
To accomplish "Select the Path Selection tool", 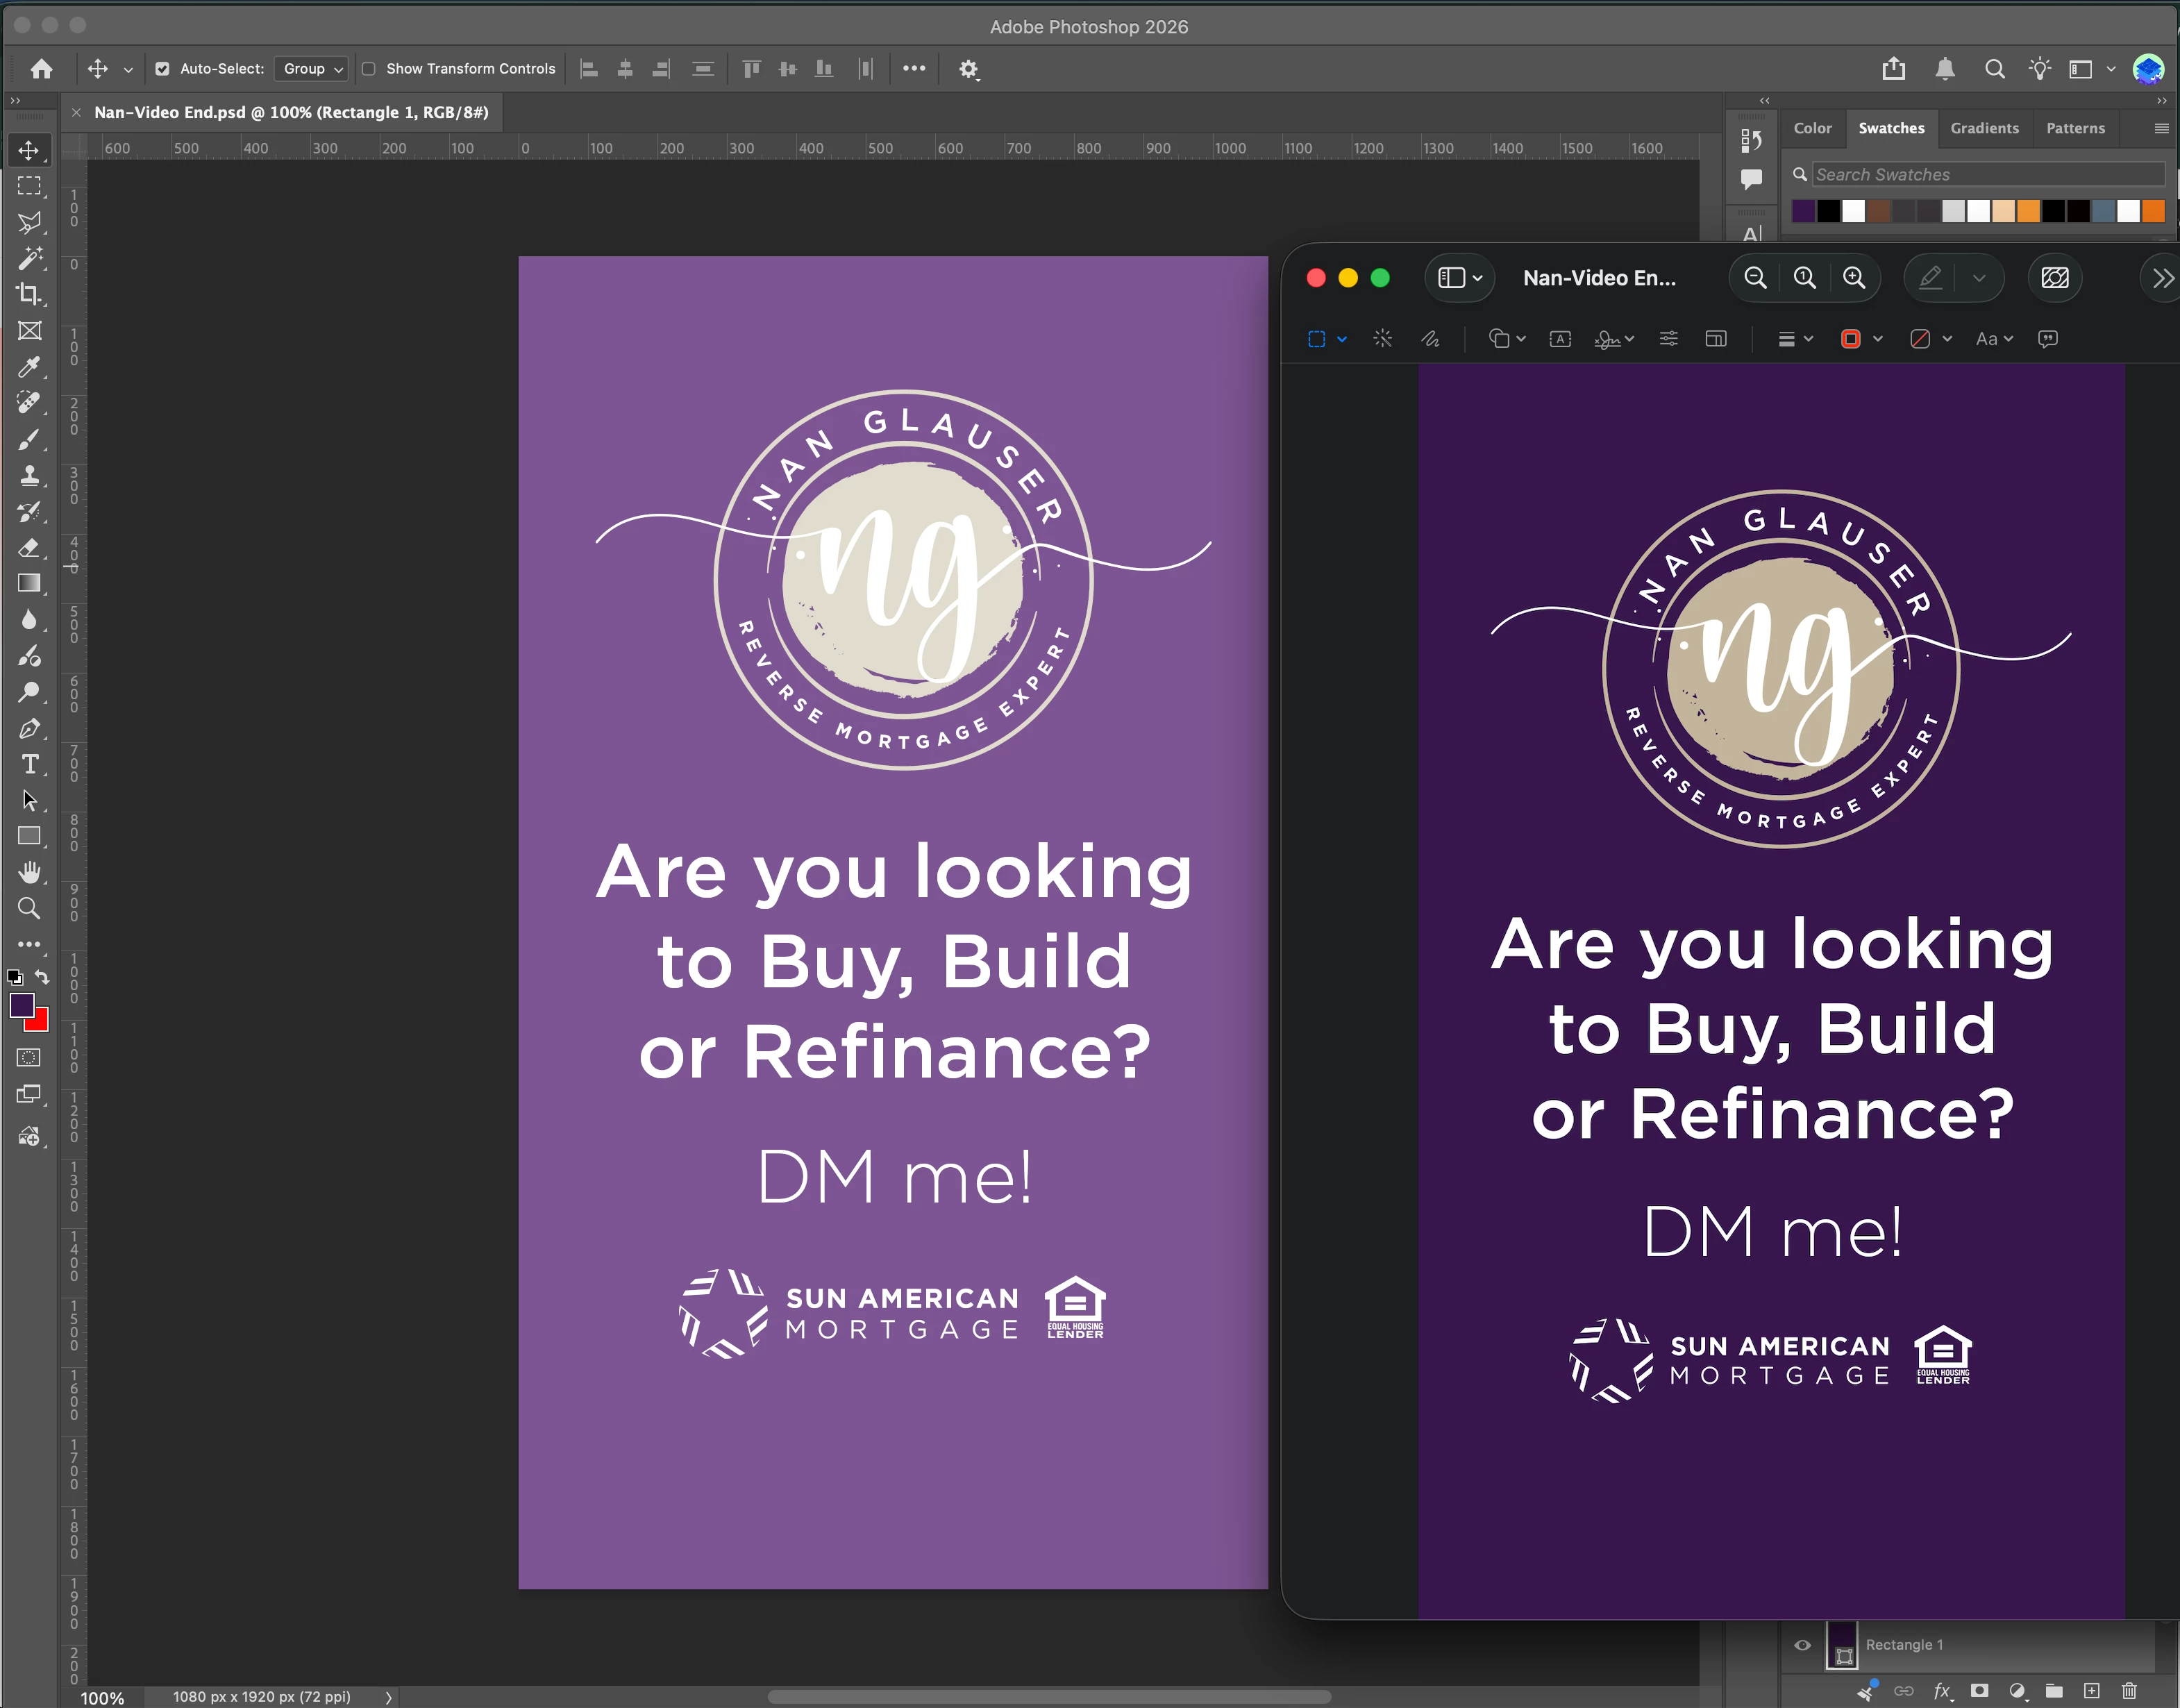I will 29,800.
